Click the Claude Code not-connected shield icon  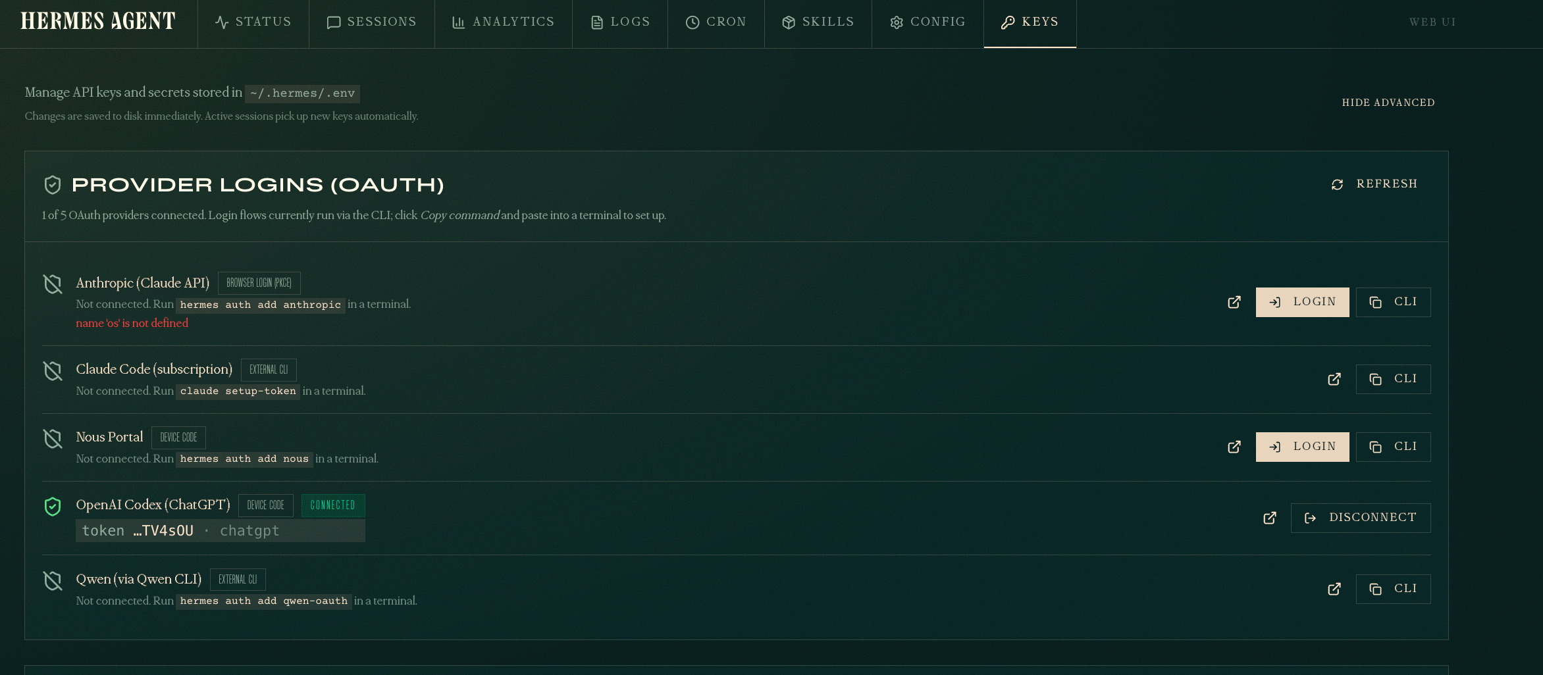(53, 371)
